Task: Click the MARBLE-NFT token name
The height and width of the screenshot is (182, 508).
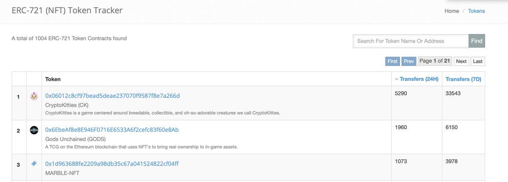Action: click(x=63, y=173)
